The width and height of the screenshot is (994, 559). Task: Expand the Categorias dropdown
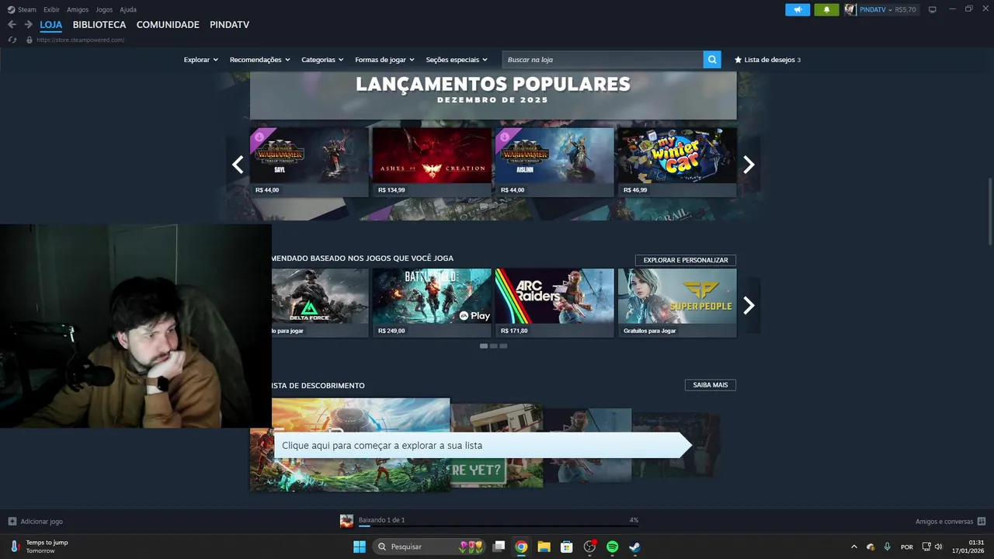click(322, 60)
